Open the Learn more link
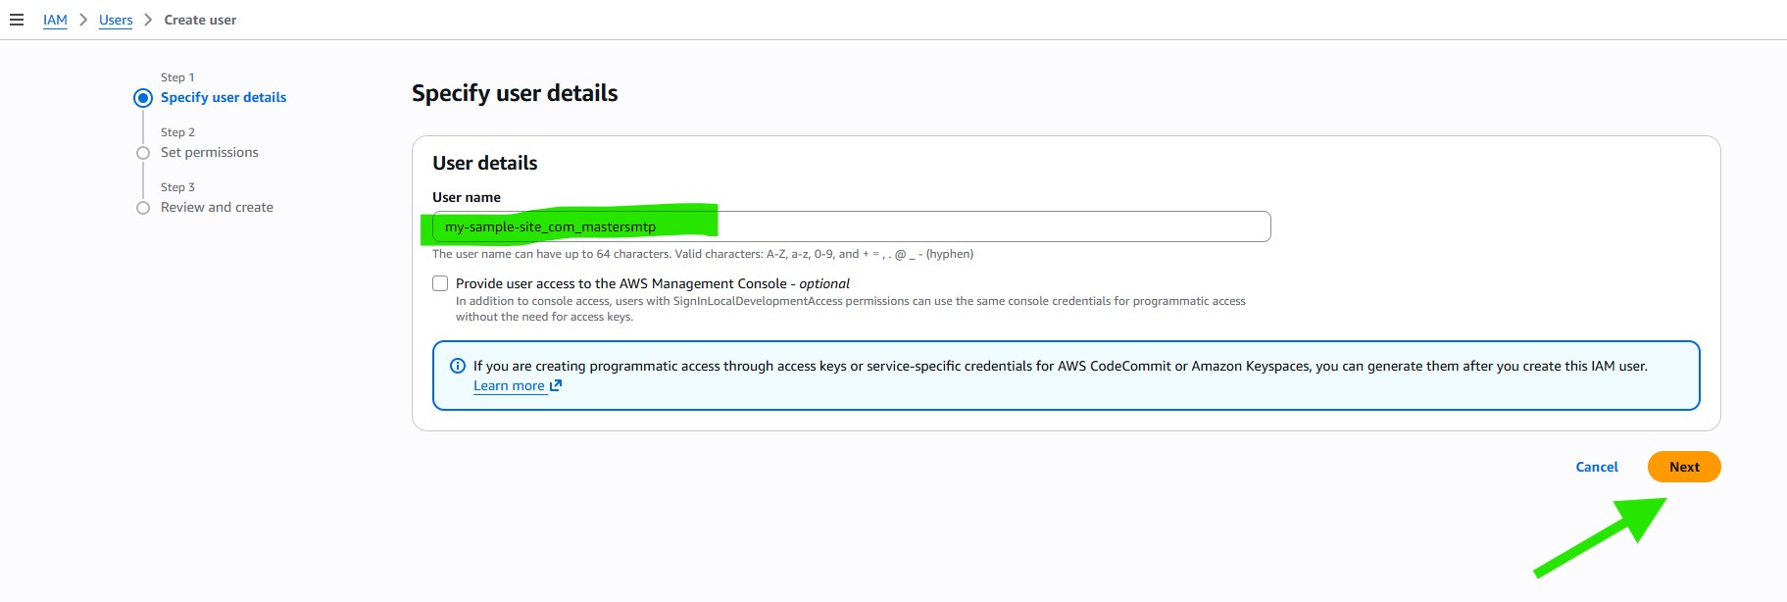 coord(509,385)
